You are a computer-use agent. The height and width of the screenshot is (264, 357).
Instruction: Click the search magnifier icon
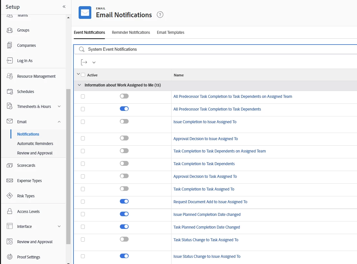(x=82, y=49)
